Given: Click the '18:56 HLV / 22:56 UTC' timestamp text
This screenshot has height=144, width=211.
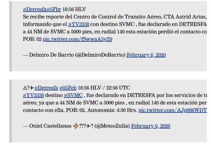Looking at the screenshot, I should [104, 88].
